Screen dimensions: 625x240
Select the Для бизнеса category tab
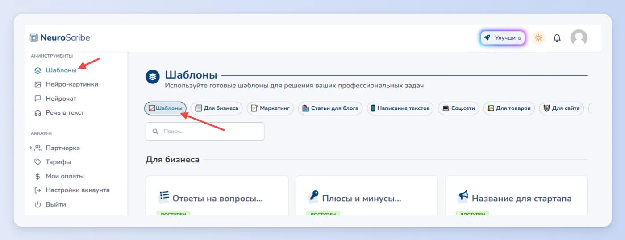217,108
